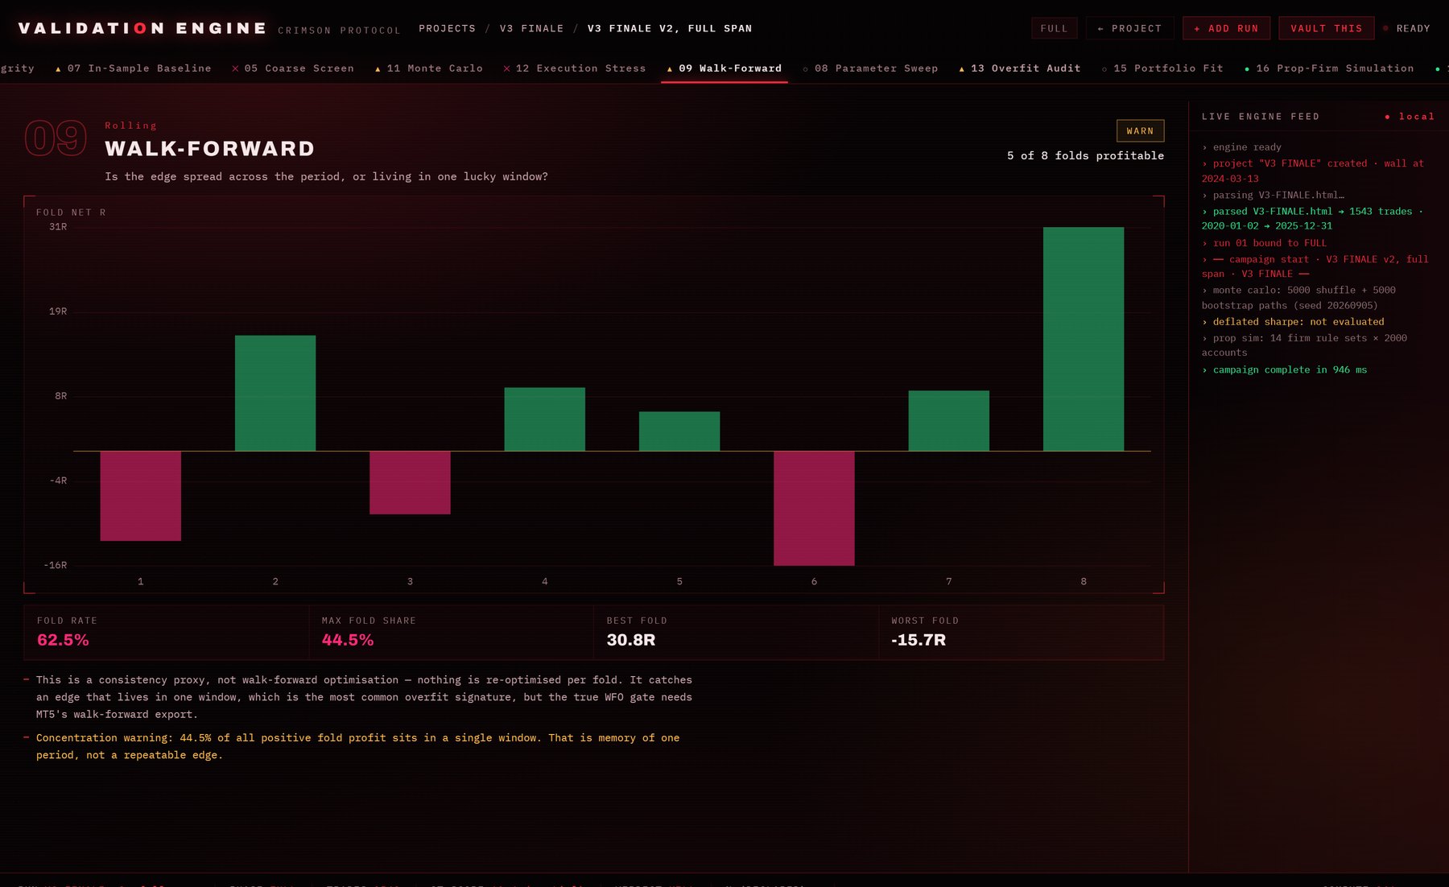Select the fold 2 green bar

pos(275,393)
